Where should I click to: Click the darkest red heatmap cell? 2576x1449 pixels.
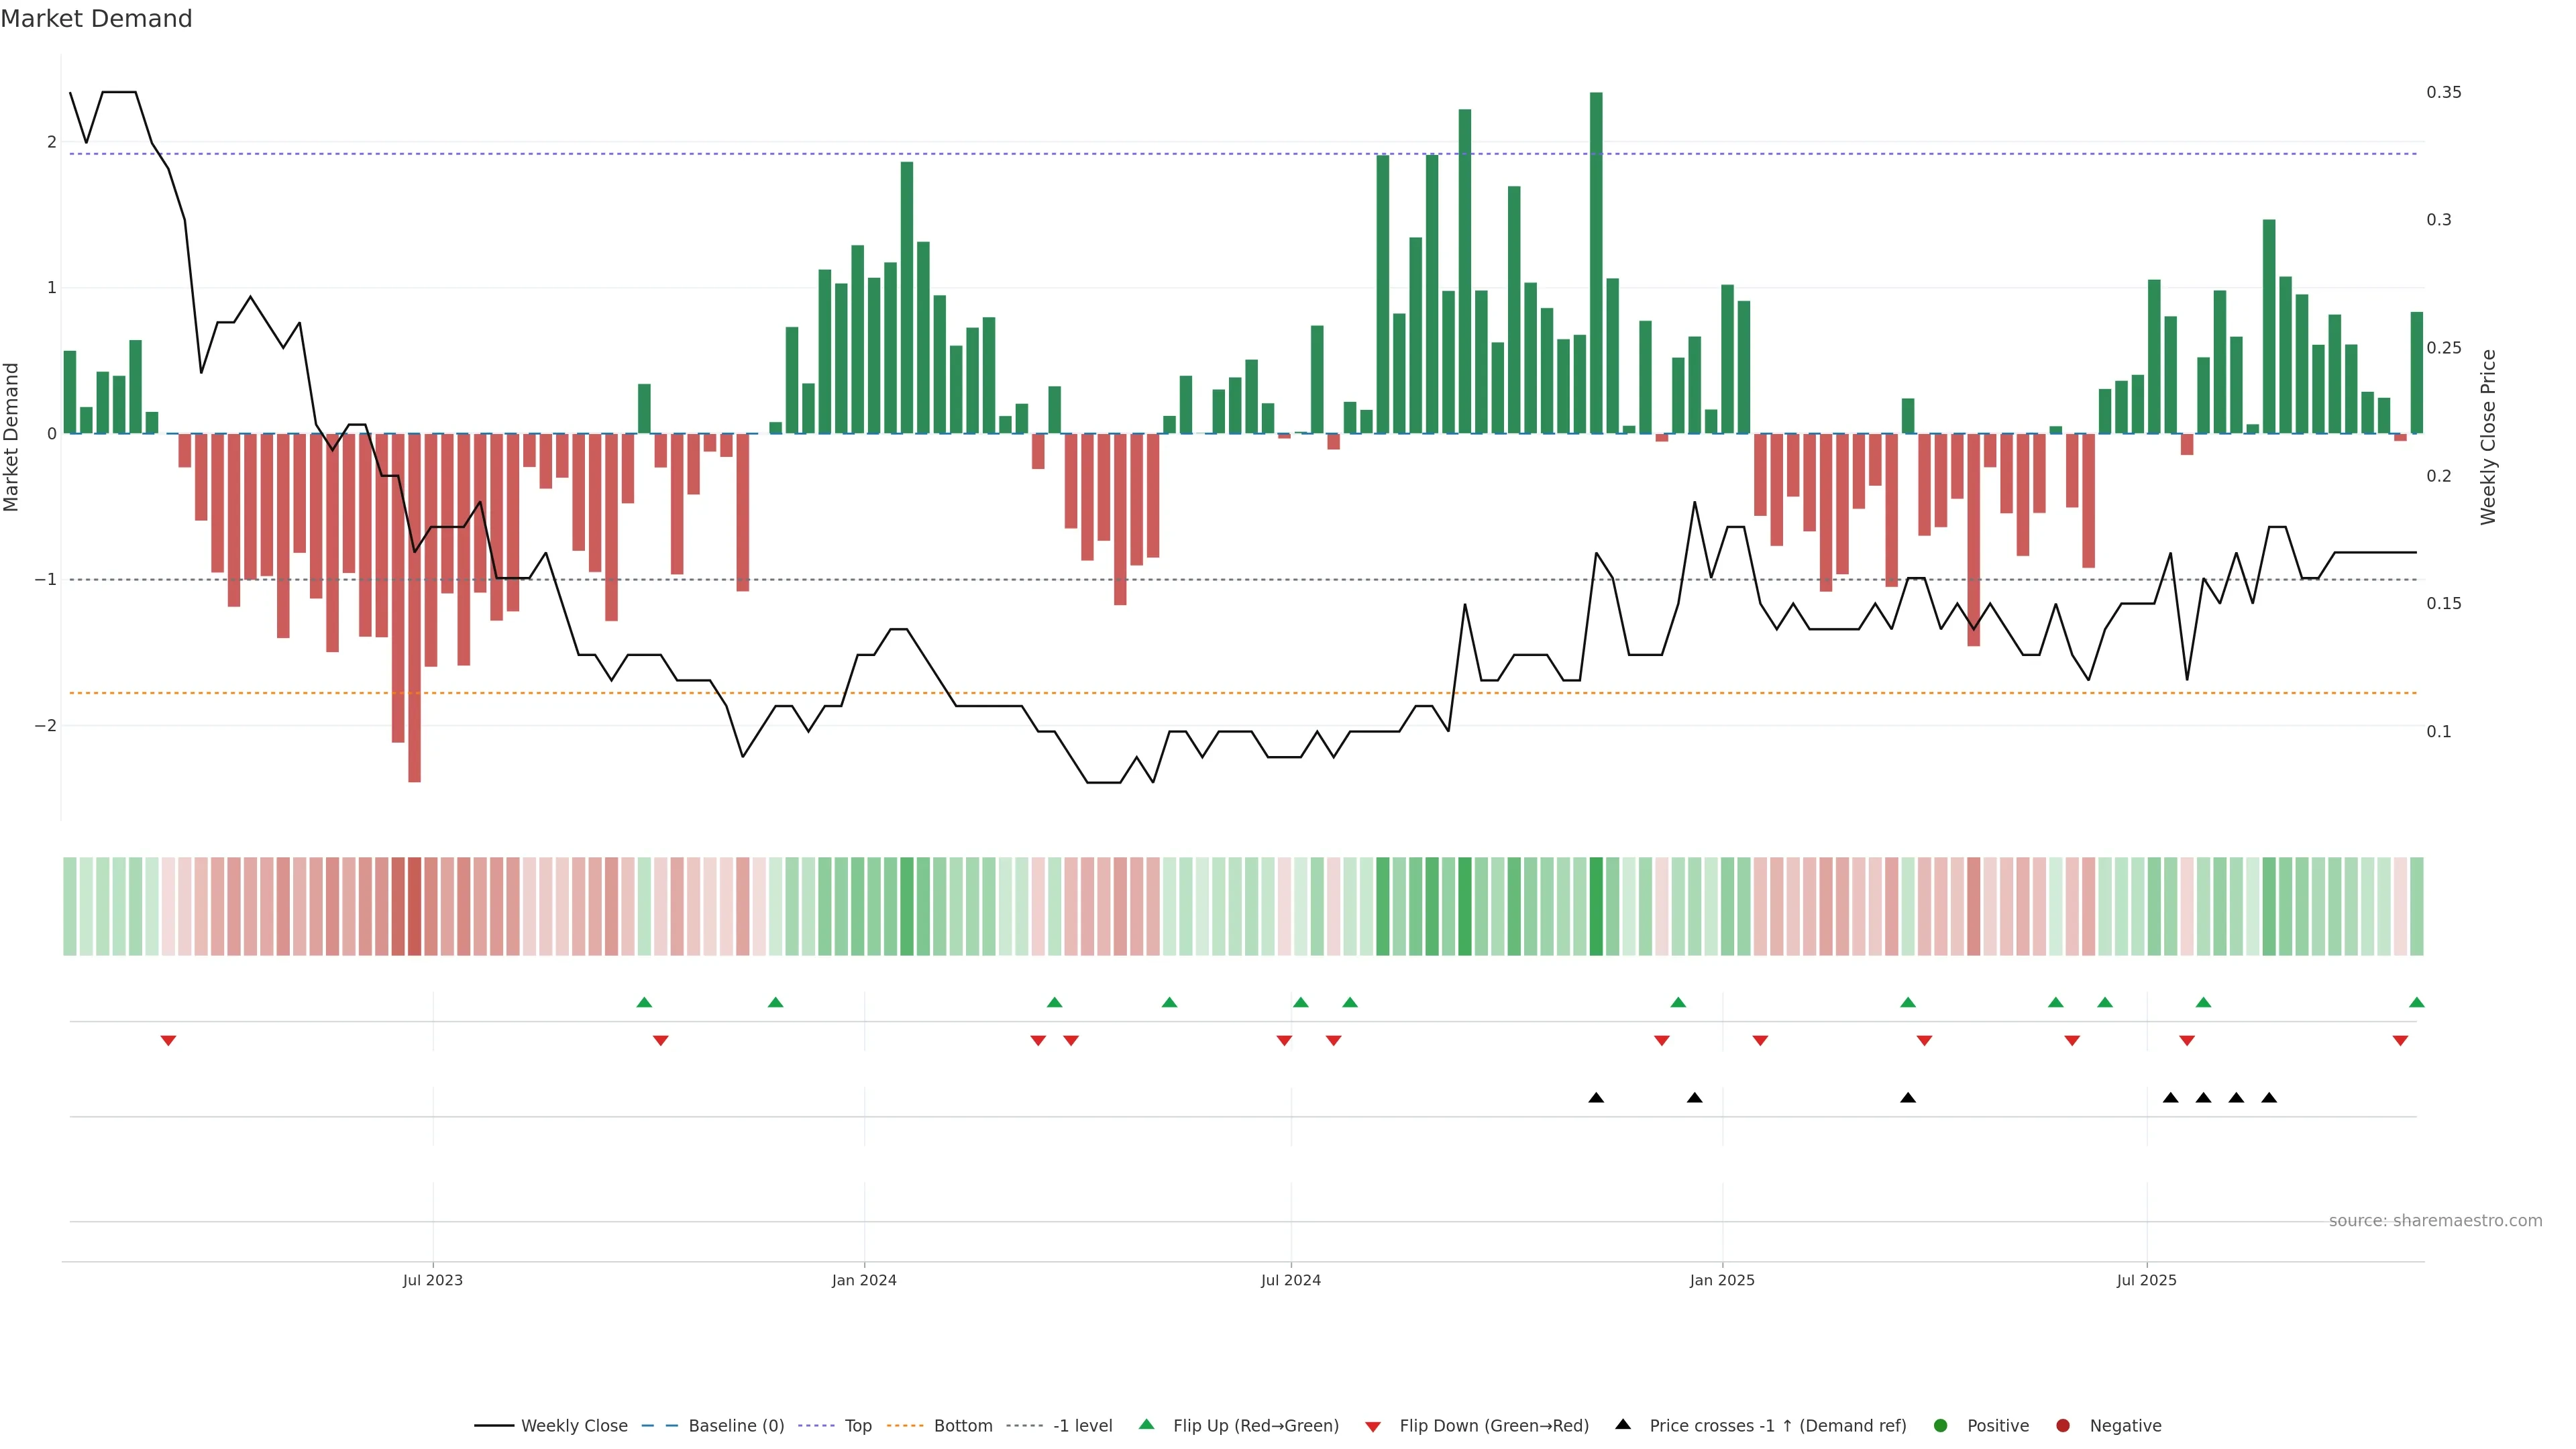pyautogui.click(x=414, y=906)
